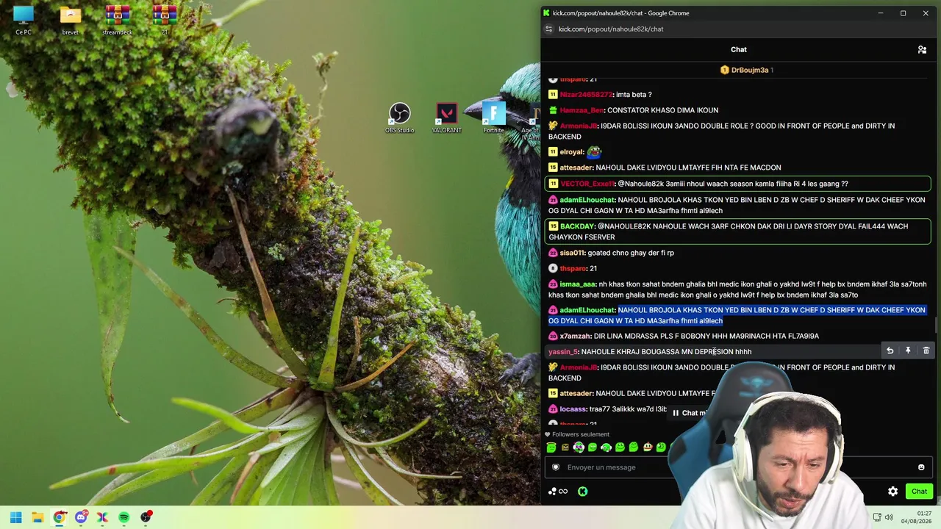The width and height of the screenshot is (941, 529).
Task: Send message with green Chat button
Action: pos(919,492)
